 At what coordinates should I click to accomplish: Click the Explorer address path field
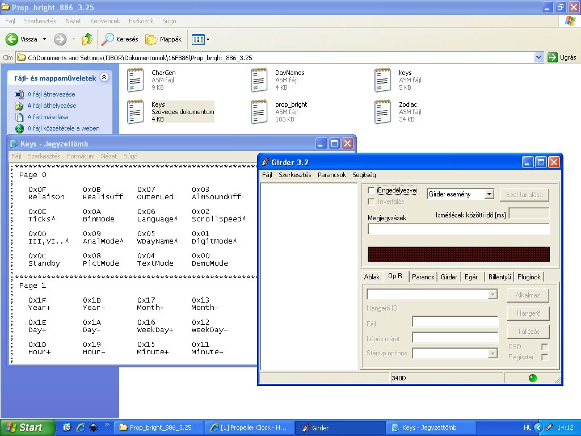[275, 57]
